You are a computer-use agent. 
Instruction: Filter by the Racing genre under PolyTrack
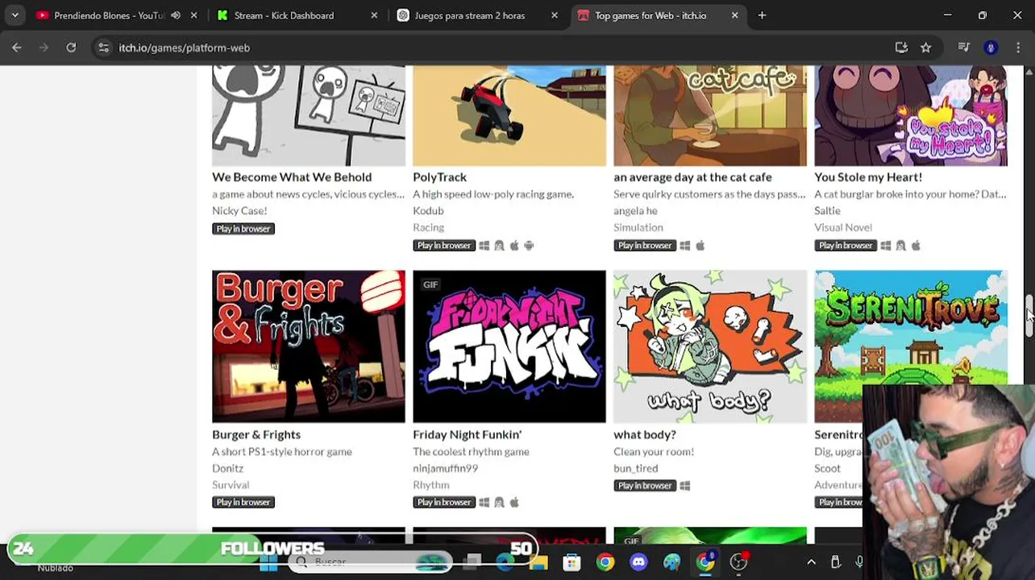[428, 228]
